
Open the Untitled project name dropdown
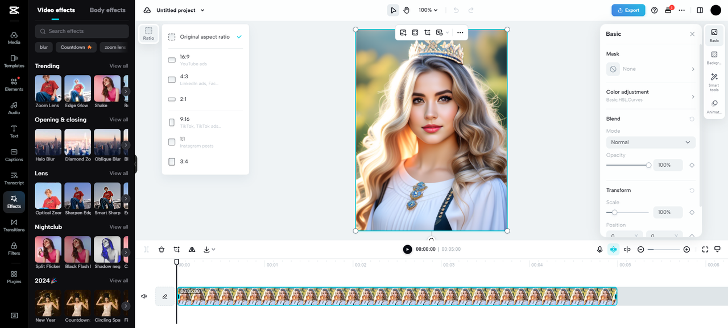click(180, 10)
